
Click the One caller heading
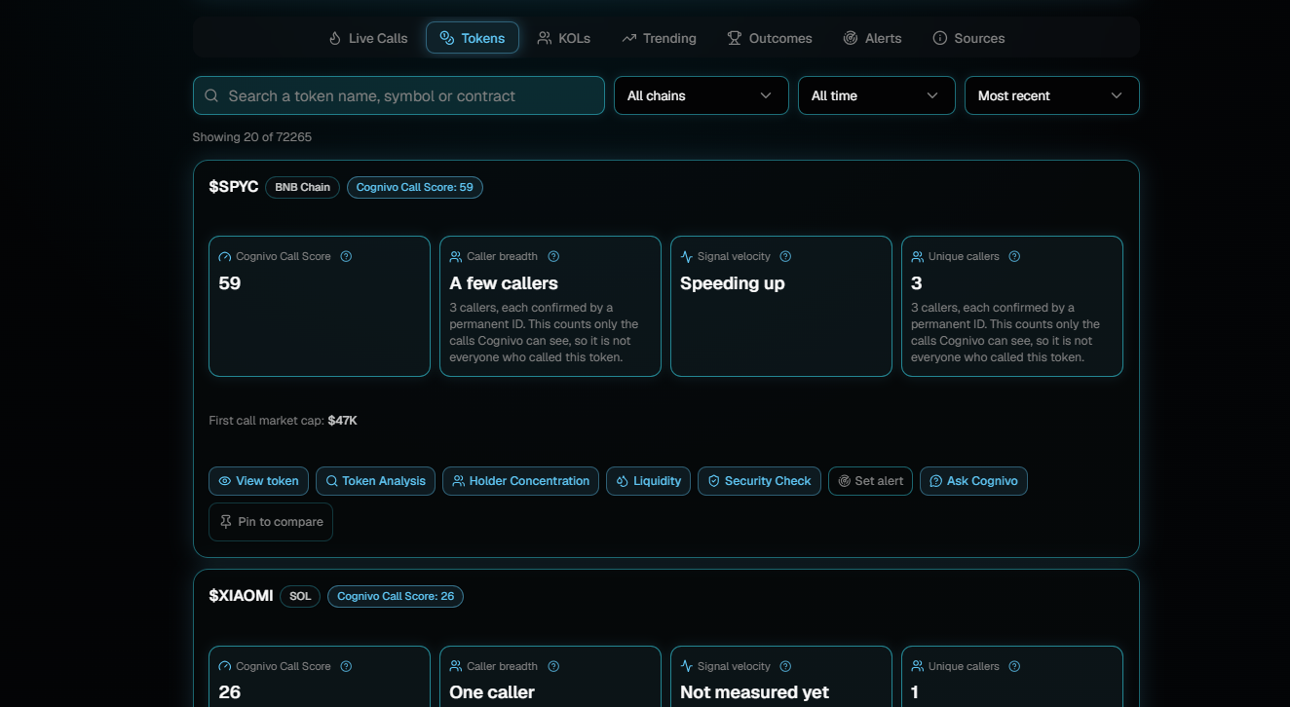click(492, 692)
